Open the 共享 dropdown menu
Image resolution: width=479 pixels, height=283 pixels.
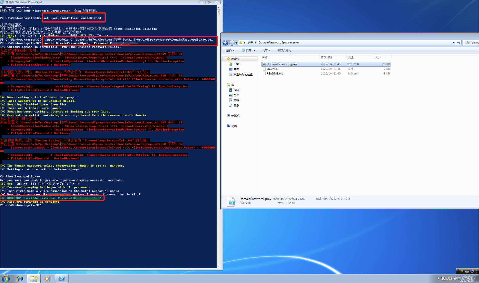coord(266,51)
